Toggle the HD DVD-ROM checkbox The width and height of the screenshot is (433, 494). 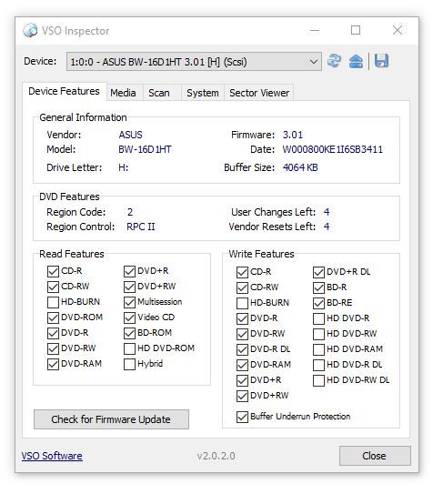(129, 348)
